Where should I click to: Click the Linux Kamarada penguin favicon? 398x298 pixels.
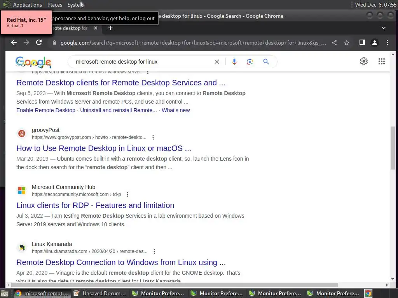point(22,247)
